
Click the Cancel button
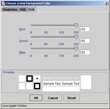(x=53, y=98)
